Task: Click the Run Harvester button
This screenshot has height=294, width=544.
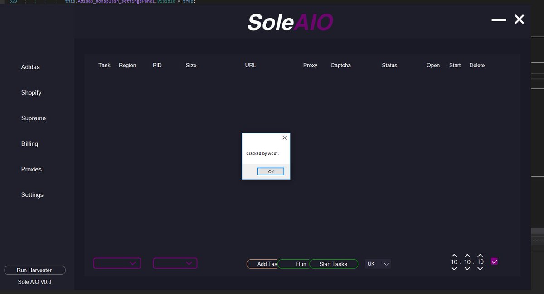Action: [35, 270]
